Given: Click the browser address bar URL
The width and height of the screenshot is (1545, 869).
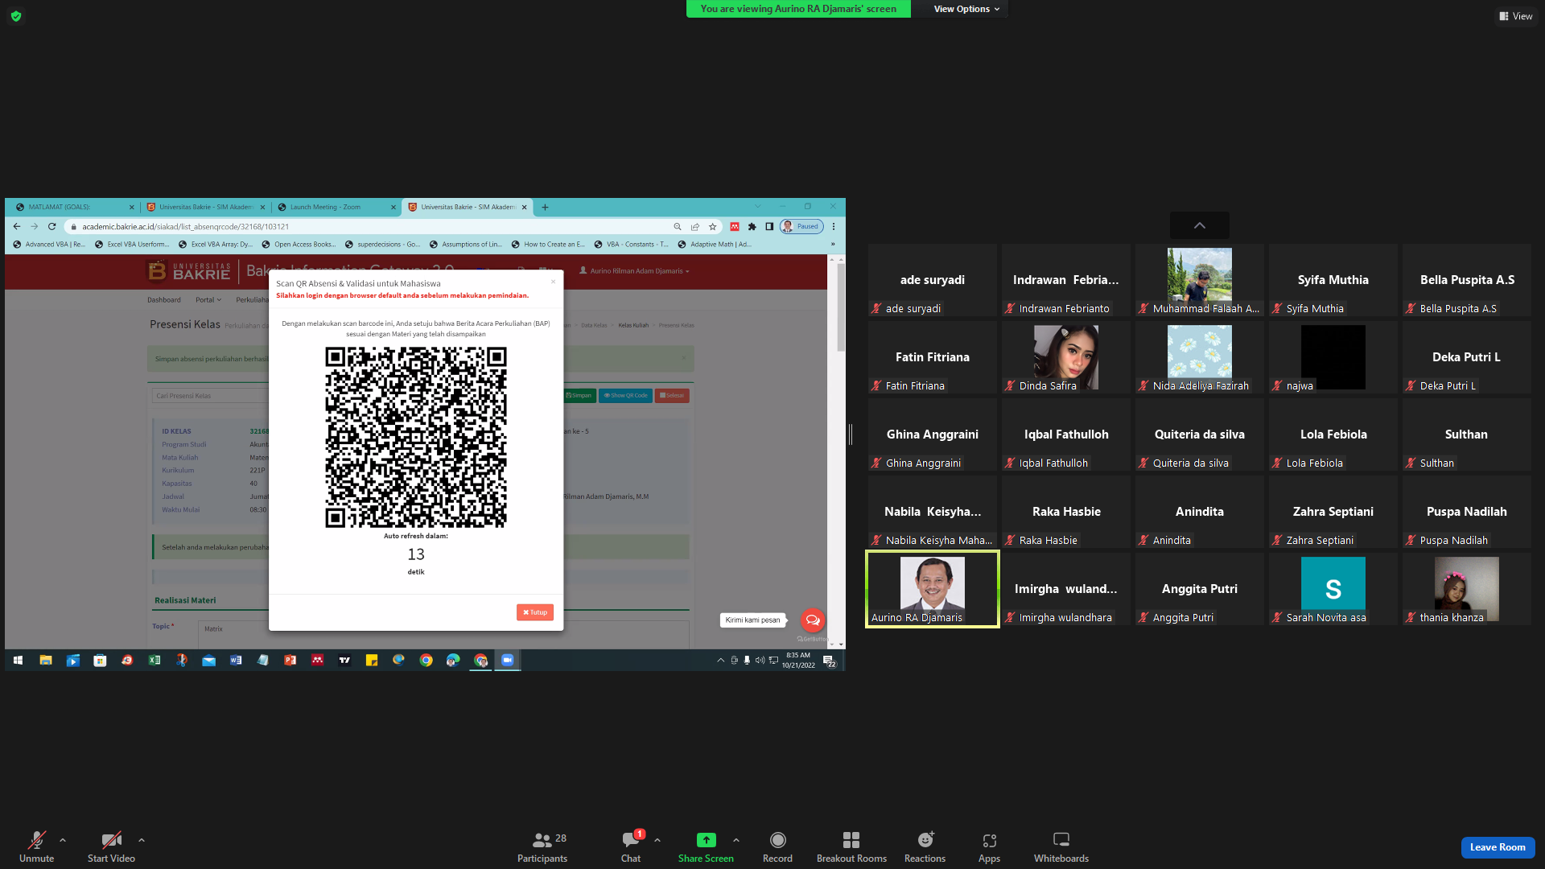Looking at the screenshot, I should click(186, 227).
